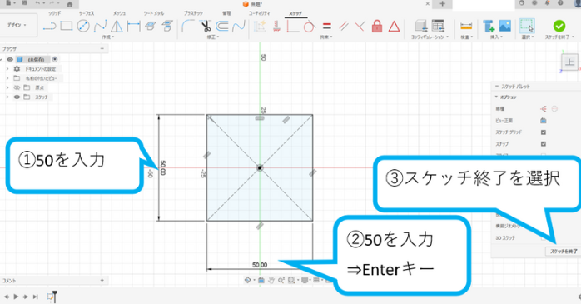
Task: Toggle the Sketch Grid checkbox
Action: pyautogui.click(x=544, y=132)
